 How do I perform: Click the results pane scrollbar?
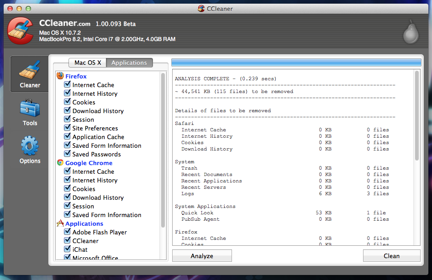(x=417, y=115)
